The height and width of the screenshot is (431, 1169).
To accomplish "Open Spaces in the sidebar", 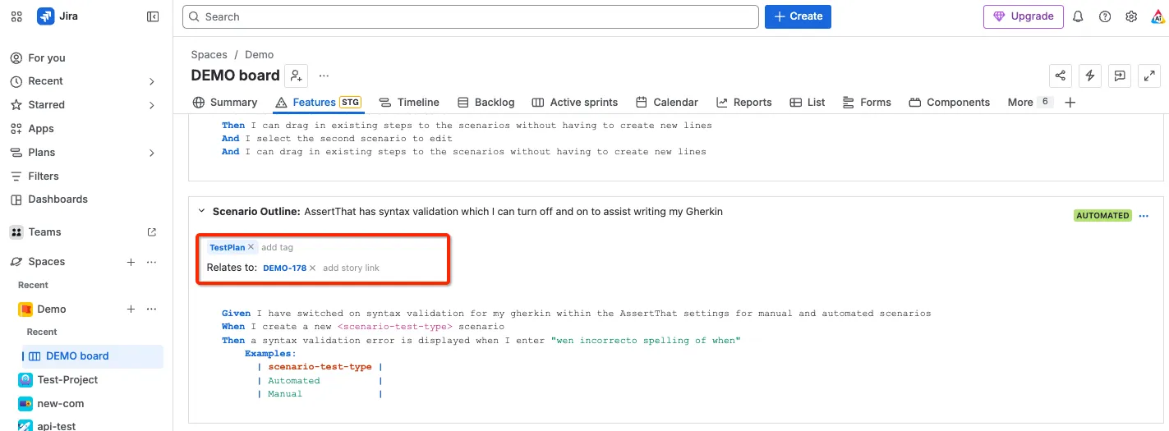I will pos(47,262).
